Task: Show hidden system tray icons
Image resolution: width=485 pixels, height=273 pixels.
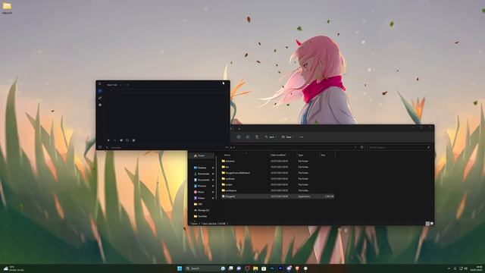Action: tap(449, 268)
